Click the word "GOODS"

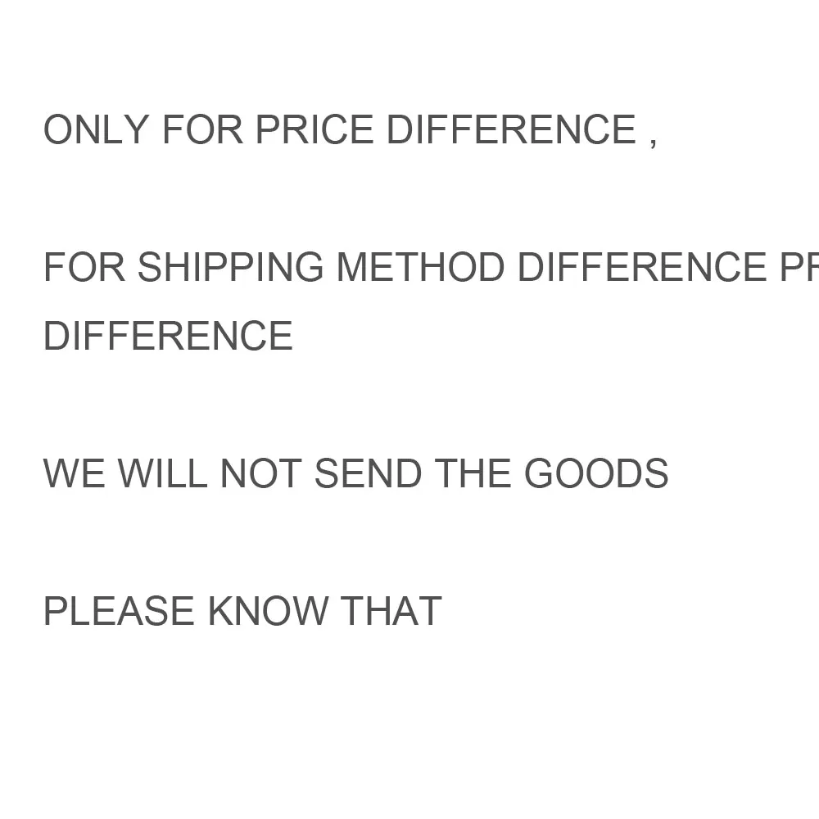tap(596, 474)
